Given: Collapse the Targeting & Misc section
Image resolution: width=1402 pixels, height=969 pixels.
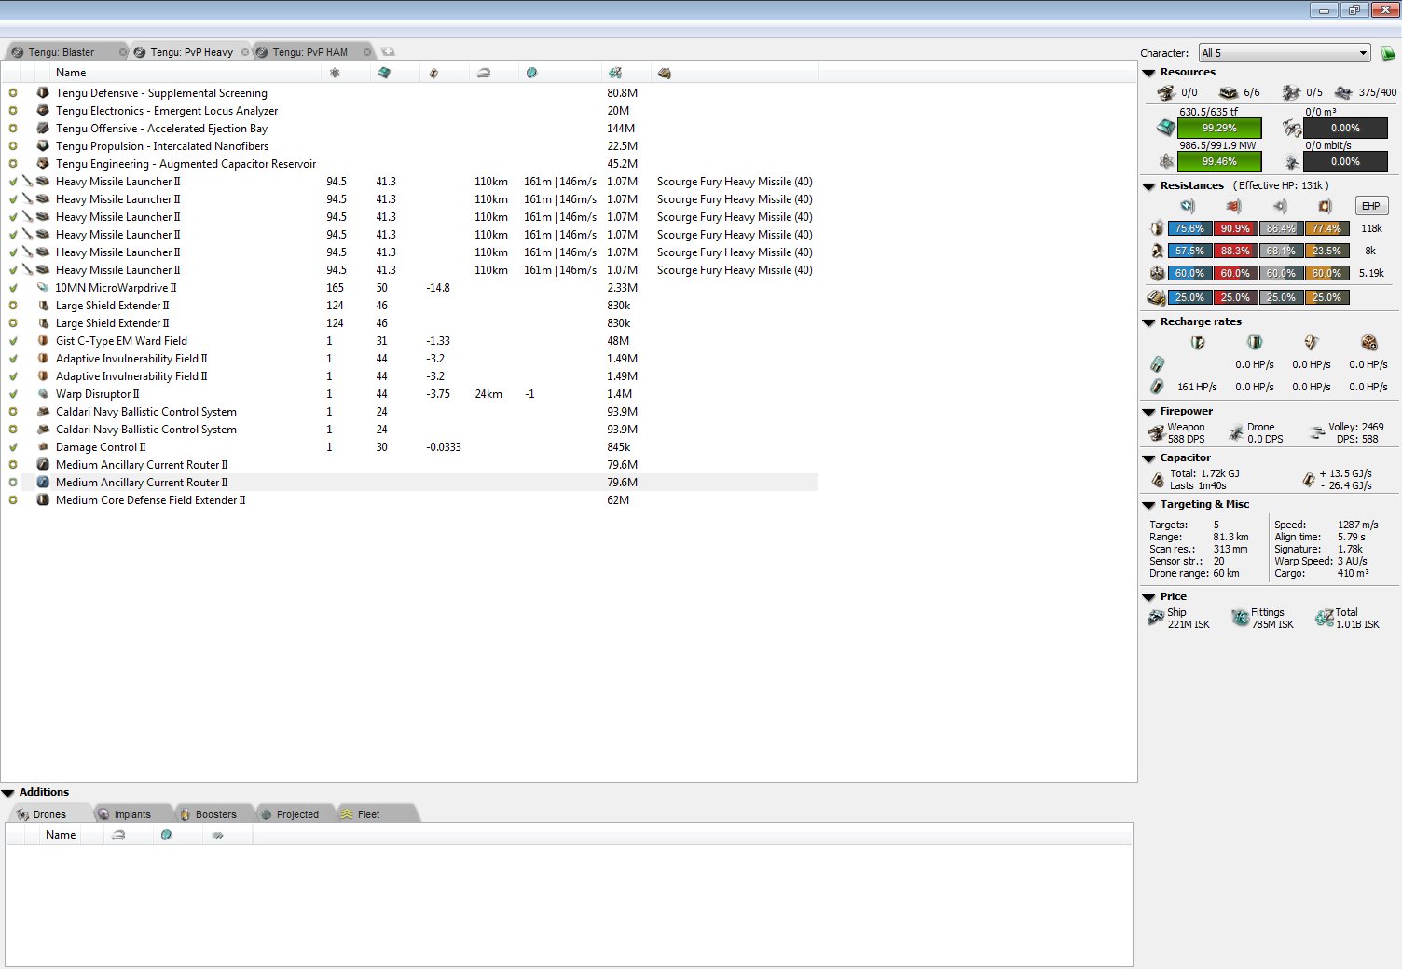Looking at the screenshot, I should coord(1148,505).
